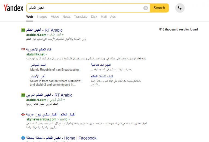This screenshot has height=142, width=209.
Task: Expand the dropdown arrow next to alalamtv.net
Action: coord(46,55)
